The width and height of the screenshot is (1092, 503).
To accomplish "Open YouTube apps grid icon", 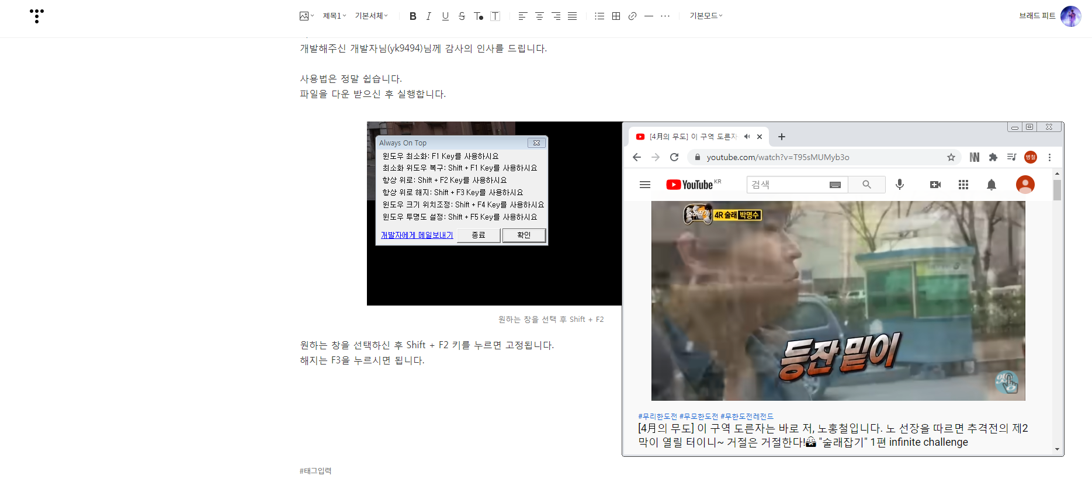I will point(963,185).
